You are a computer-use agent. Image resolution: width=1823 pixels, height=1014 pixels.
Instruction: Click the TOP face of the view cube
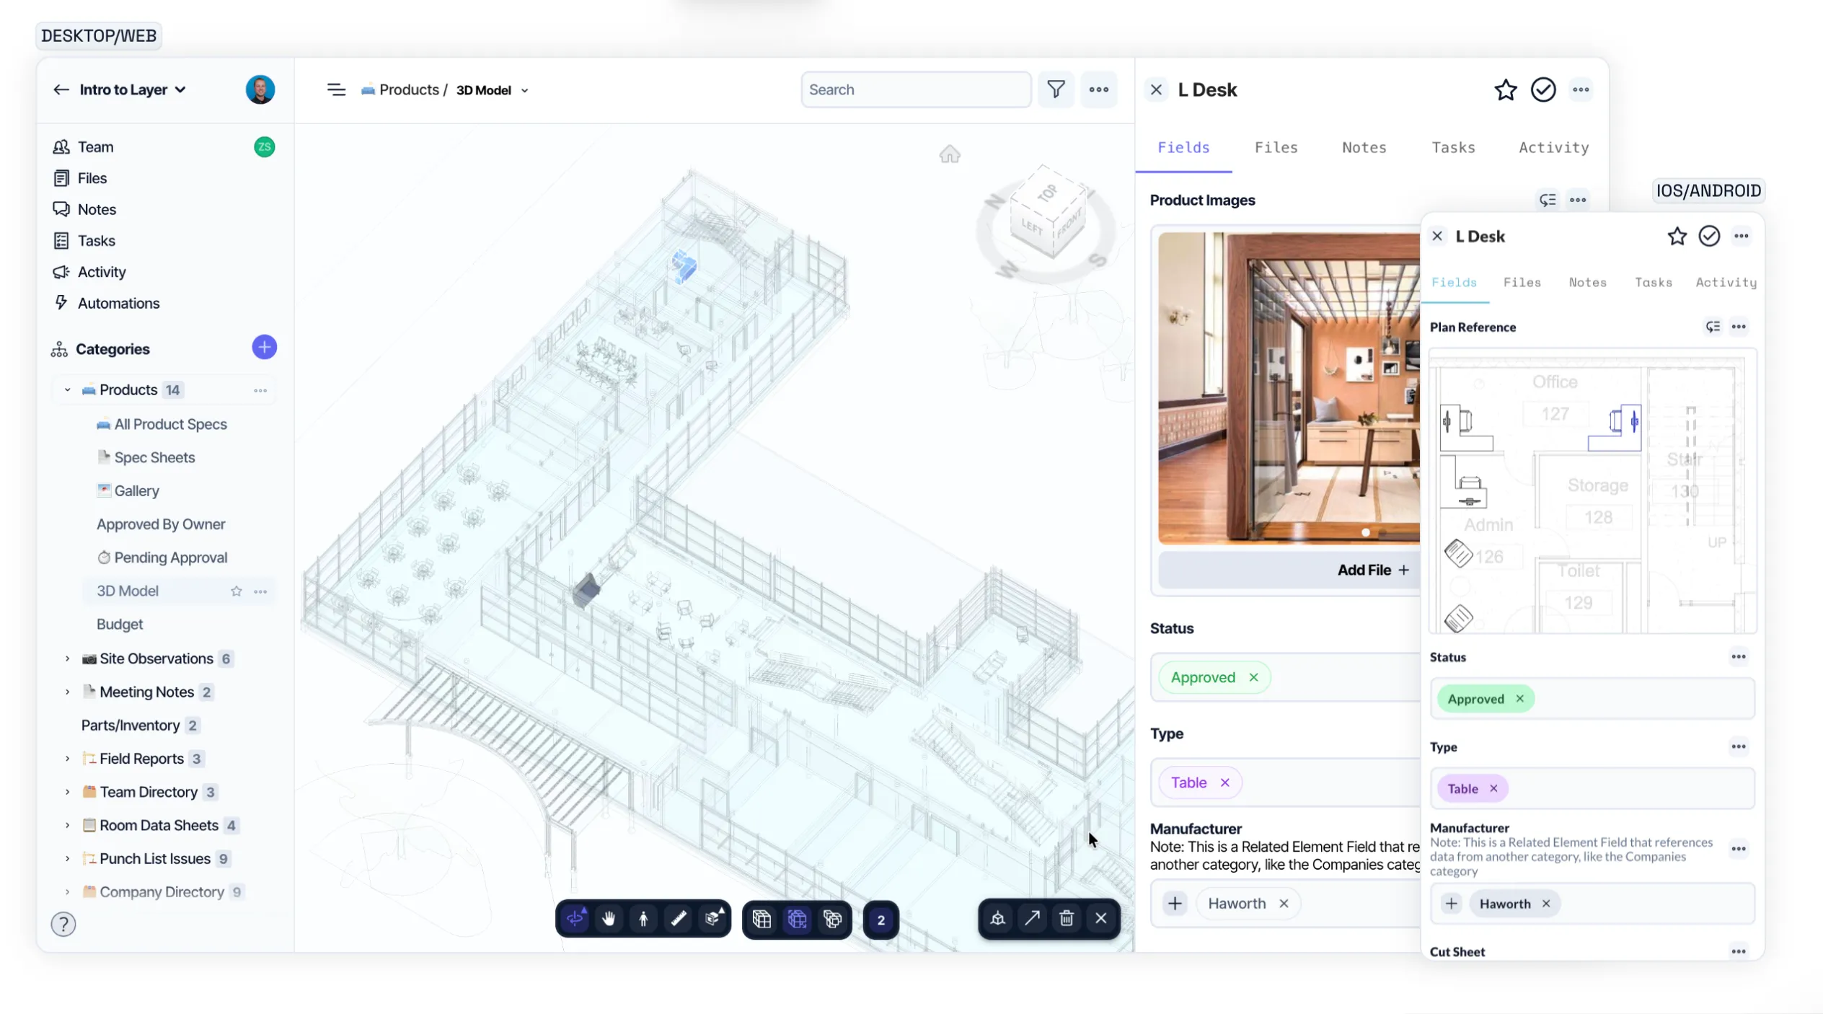[x=1046, y=193]
